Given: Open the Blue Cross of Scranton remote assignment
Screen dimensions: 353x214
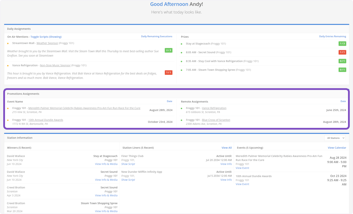Looking at the screenshot, I should [216, 120].
